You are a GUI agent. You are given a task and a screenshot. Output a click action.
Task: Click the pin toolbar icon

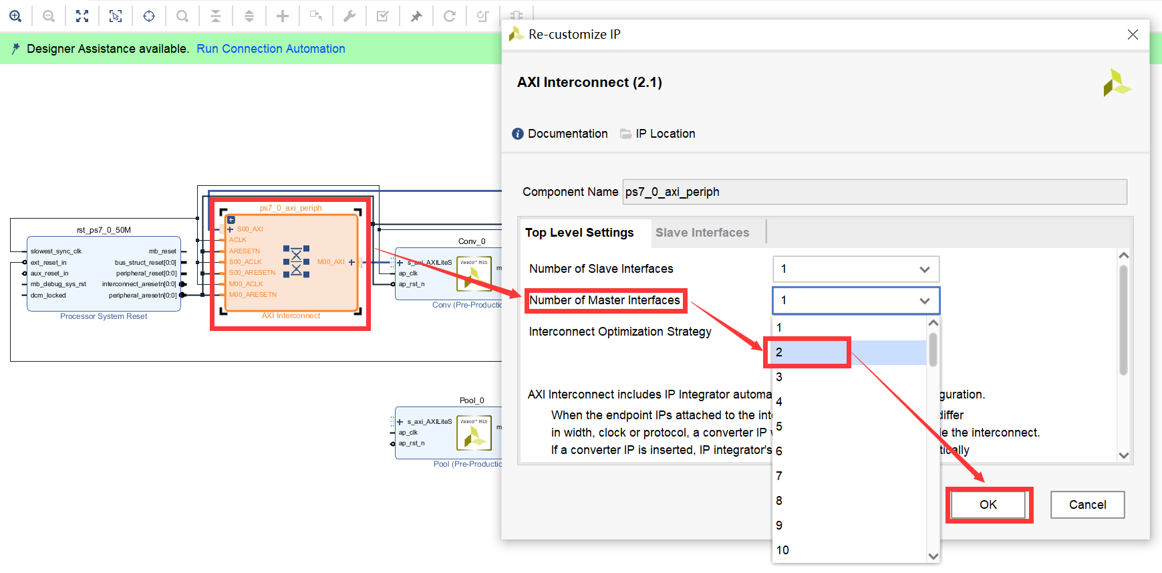pyautogui.click(x=416, y=16)
